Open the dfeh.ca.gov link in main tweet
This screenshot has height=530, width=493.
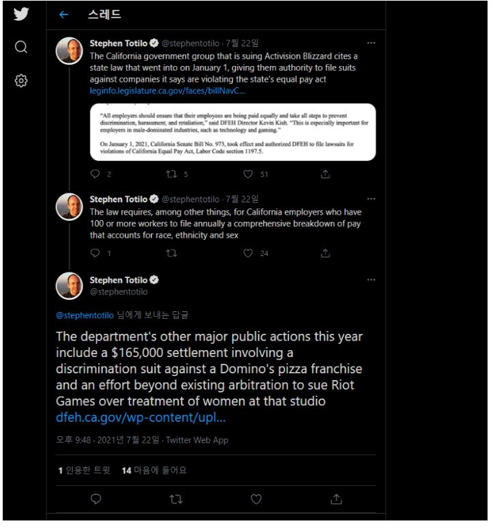pyautogui.click(x=140, y=418)
